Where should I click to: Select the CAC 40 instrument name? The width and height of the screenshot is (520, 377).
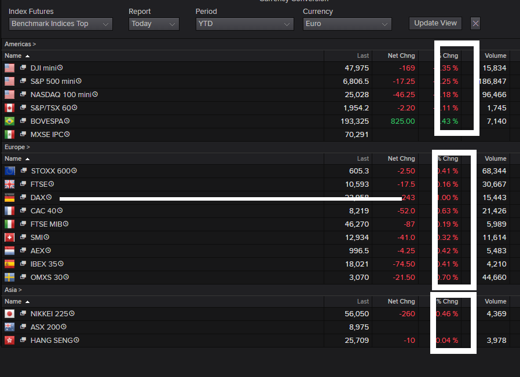(44, 210)
